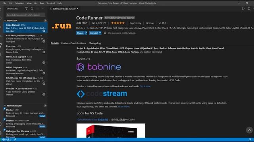The width and height of the screenshot is (254, 142).
Task: Switch to the Details tab
Action: [x=55, y=43]
